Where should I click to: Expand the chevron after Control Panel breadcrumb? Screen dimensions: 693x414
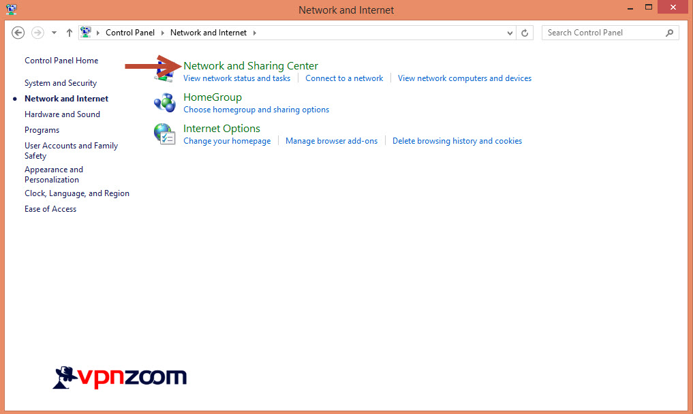coord(163,33)
